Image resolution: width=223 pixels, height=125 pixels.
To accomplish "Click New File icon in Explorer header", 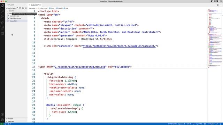I will click(x=17, y=8).
